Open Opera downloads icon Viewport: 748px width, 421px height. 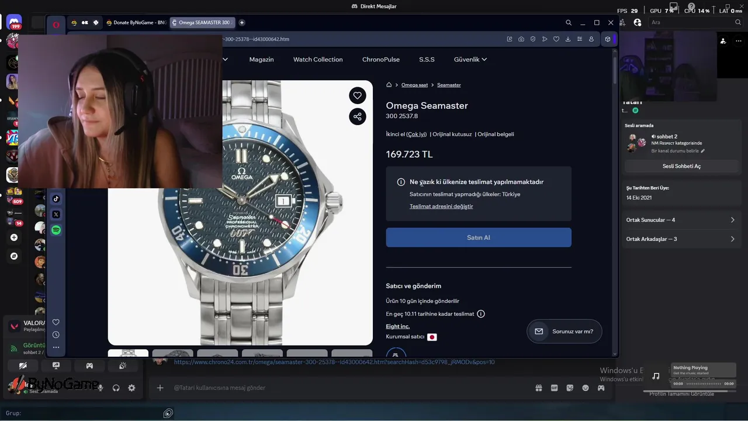tap(568, 39)
